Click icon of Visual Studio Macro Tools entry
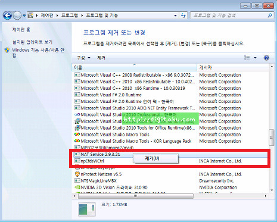 [77, 135]
